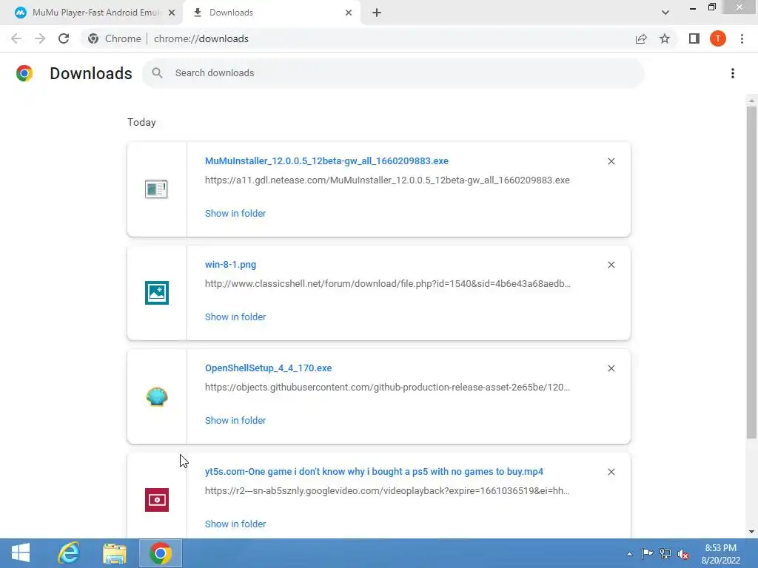The height and width of the screenshot is (568, 758).
Task: Reload the downloads page
Action: point(64,38)
